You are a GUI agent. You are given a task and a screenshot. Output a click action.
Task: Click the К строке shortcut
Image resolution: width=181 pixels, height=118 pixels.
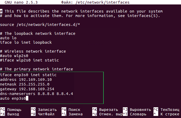(166, 114)
